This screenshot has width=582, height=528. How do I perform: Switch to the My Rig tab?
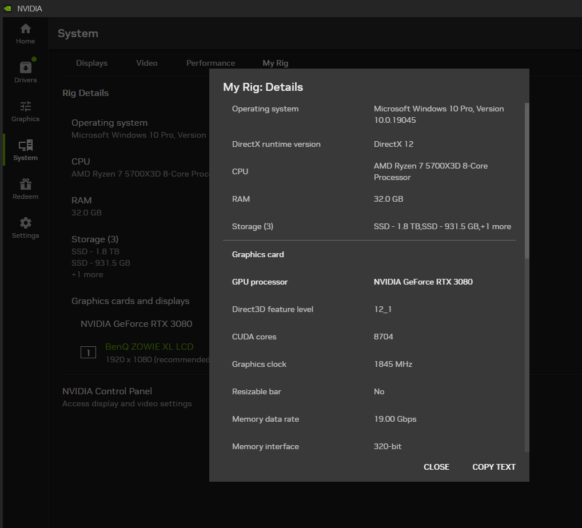click(276, 63)
